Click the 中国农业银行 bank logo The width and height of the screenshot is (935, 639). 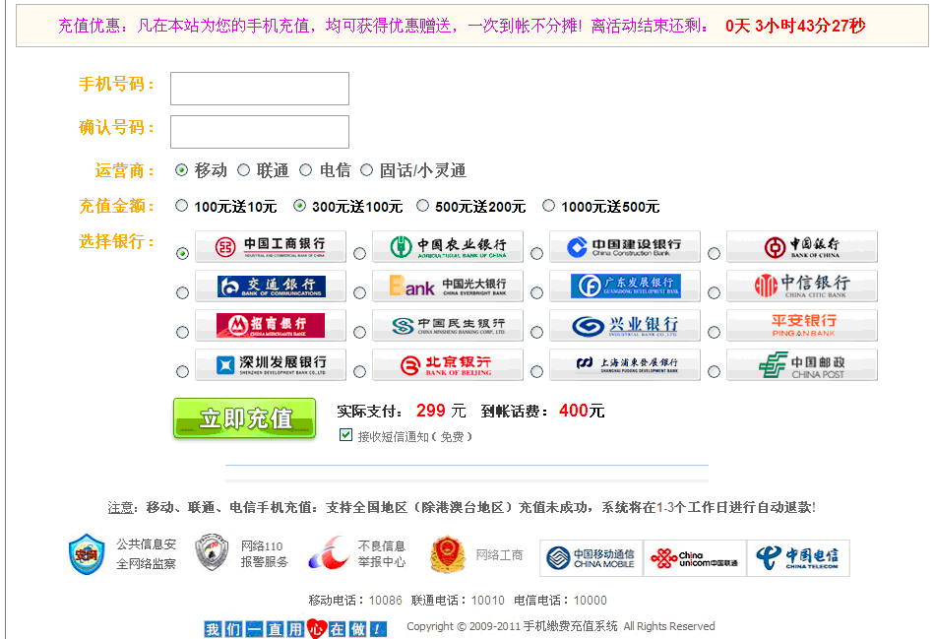tap(447, 246)
